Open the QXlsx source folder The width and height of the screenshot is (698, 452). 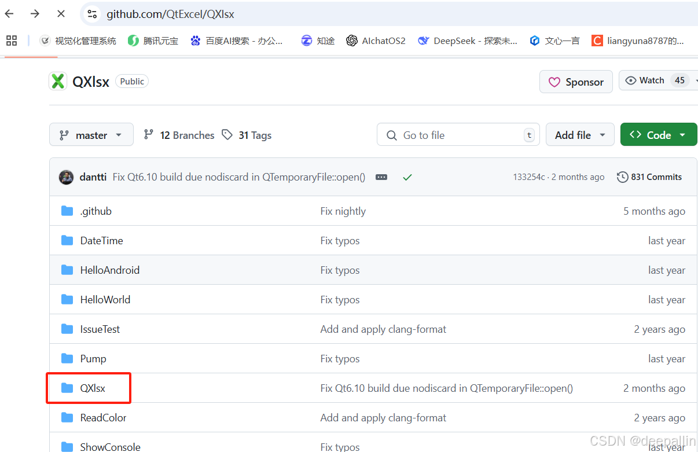coord(93,388)
